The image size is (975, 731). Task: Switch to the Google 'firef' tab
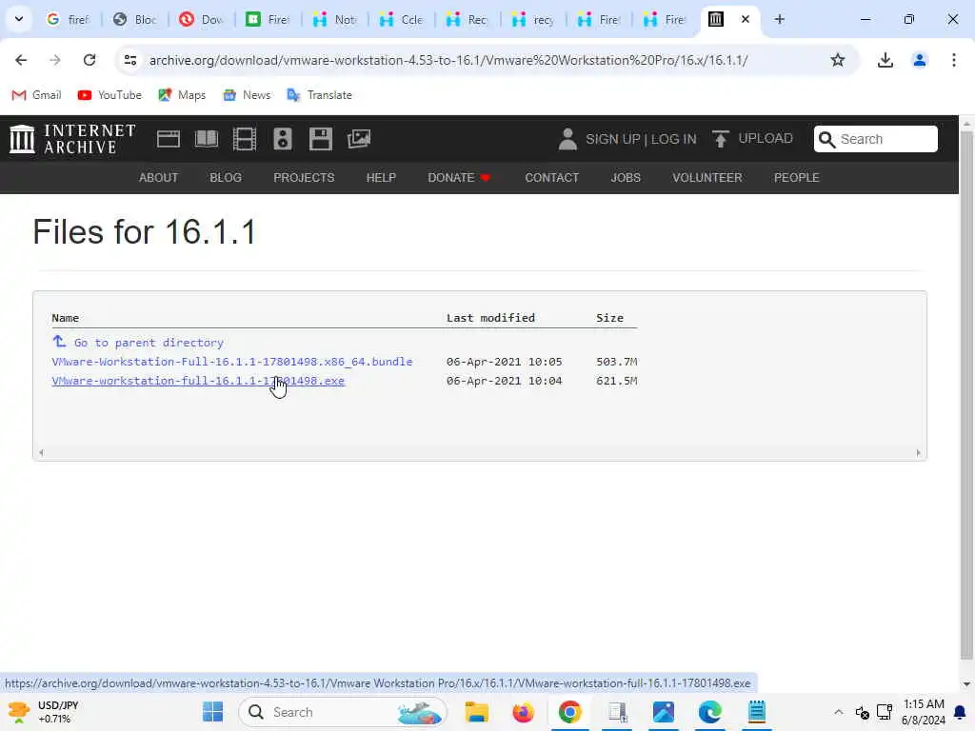[x=69, y=19]
